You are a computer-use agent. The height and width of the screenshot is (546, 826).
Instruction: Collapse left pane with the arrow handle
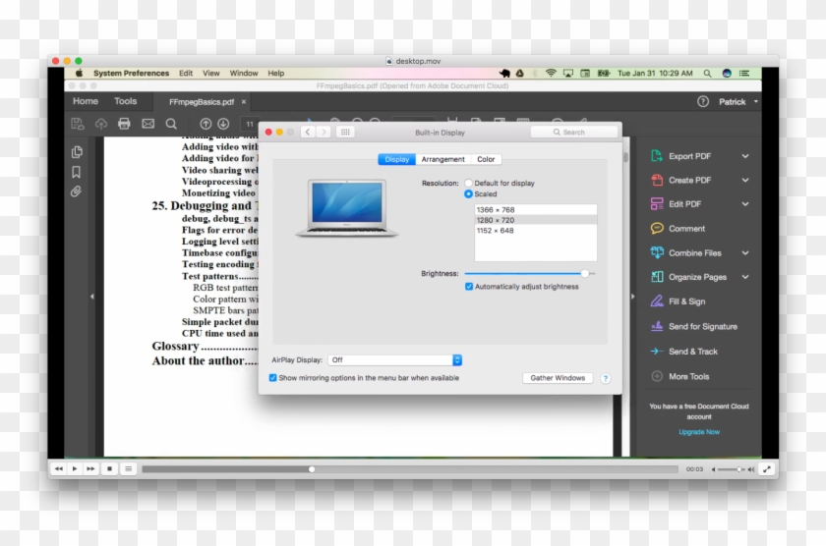pyautogui.click(x=92, y=297)
